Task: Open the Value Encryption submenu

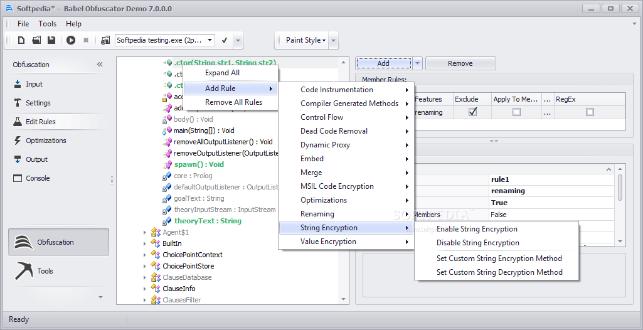Action: coord(346,242)
